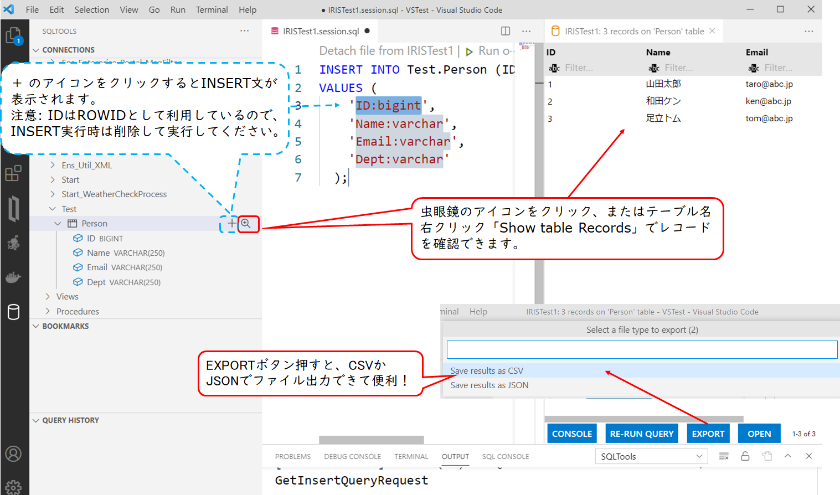Click the VS Code logo icon
The image size is (840, 495).
tap(9, 9)
